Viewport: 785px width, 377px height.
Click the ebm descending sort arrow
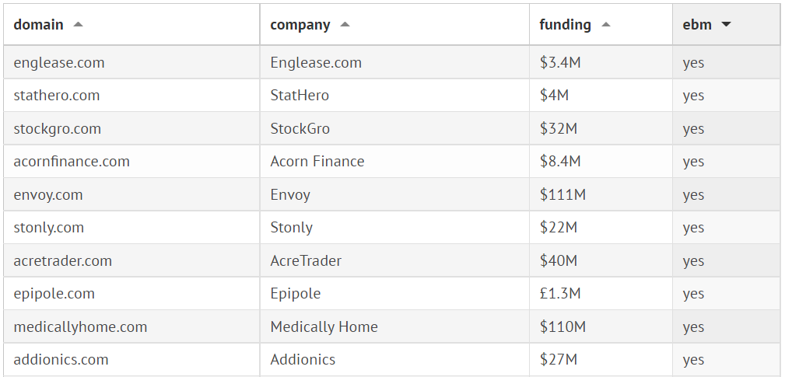click(x=726, y=25)
